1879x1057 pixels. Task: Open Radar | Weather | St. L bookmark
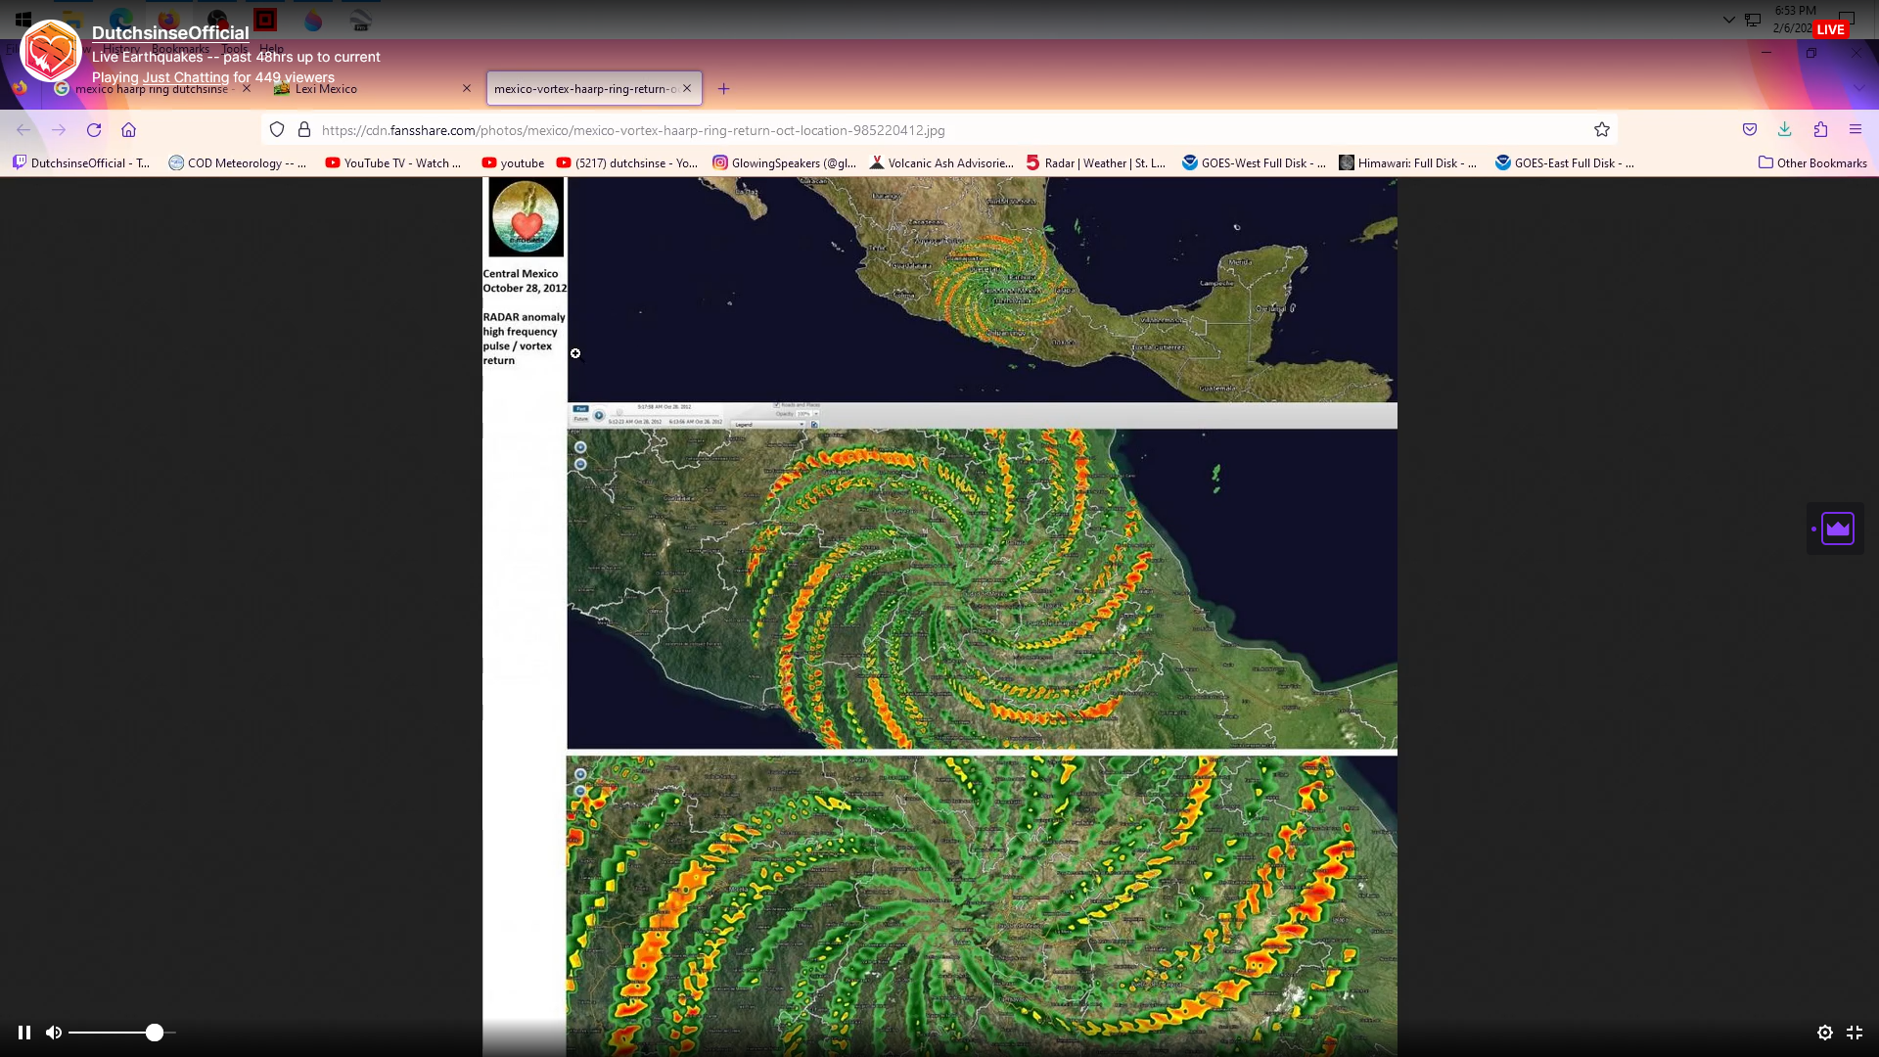point(1096,163)
